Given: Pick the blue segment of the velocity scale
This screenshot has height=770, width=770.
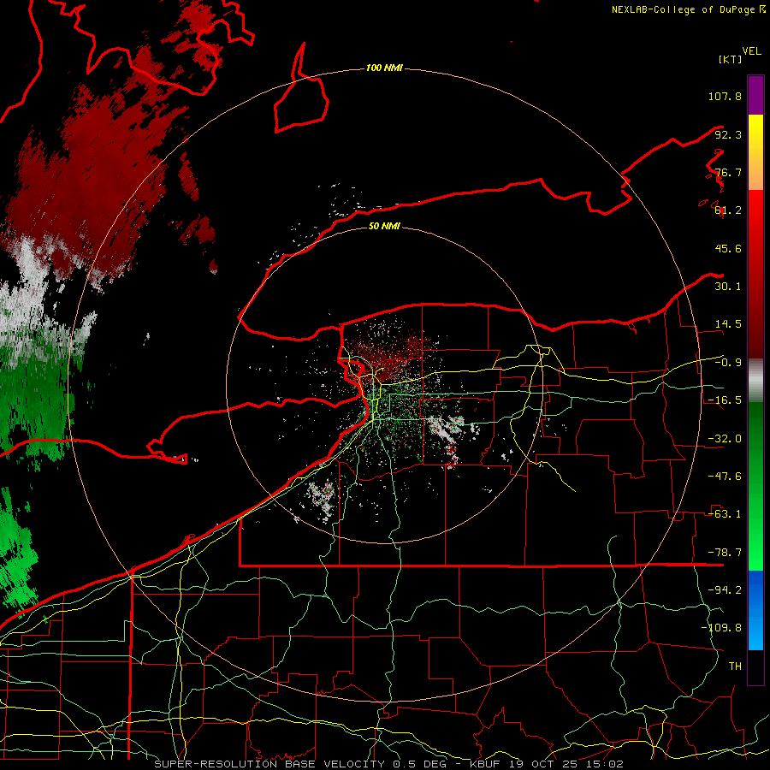Looking at the screenshot, I should (x=755, y=610).
